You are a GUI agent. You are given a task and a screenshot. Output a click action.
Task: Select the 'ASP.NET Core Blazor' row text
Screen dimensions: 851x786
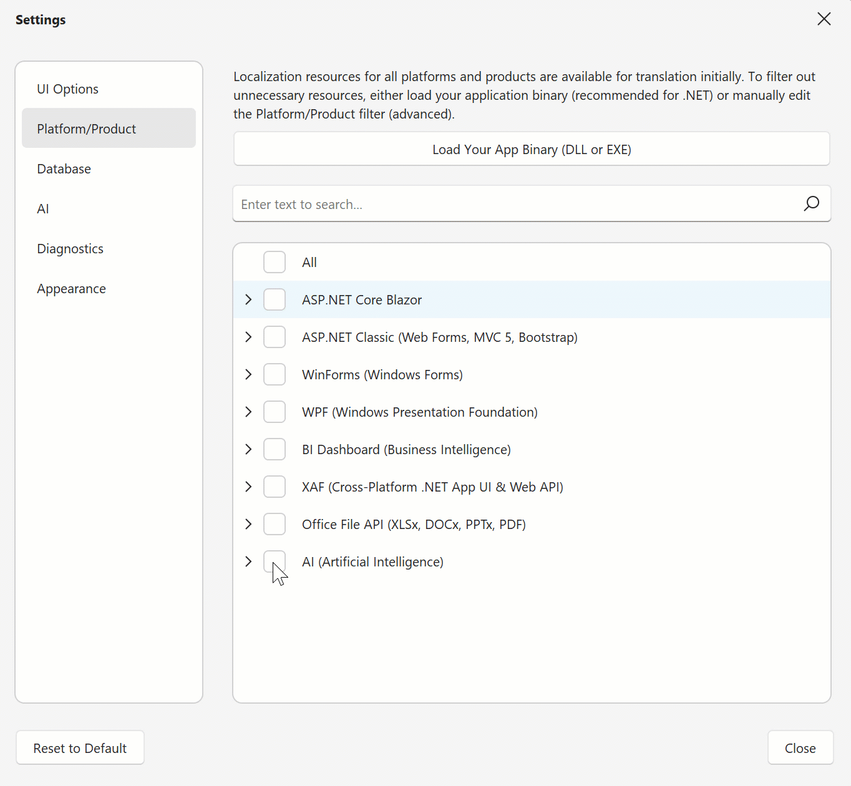[362, 300]
